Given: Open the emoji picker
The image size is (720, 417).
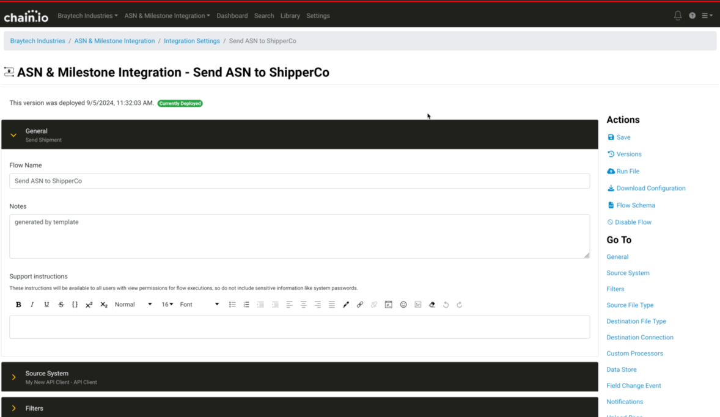Looking at the screenshot, I should pos(403,305).
